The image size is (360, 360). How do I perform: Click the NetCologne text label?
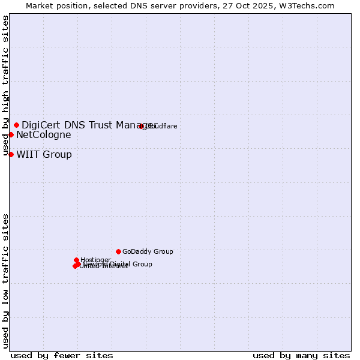click(43, 135)
